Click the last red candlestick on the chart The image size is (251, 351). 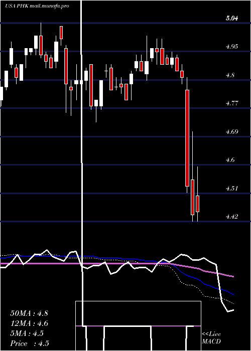(x=197, y=204)
